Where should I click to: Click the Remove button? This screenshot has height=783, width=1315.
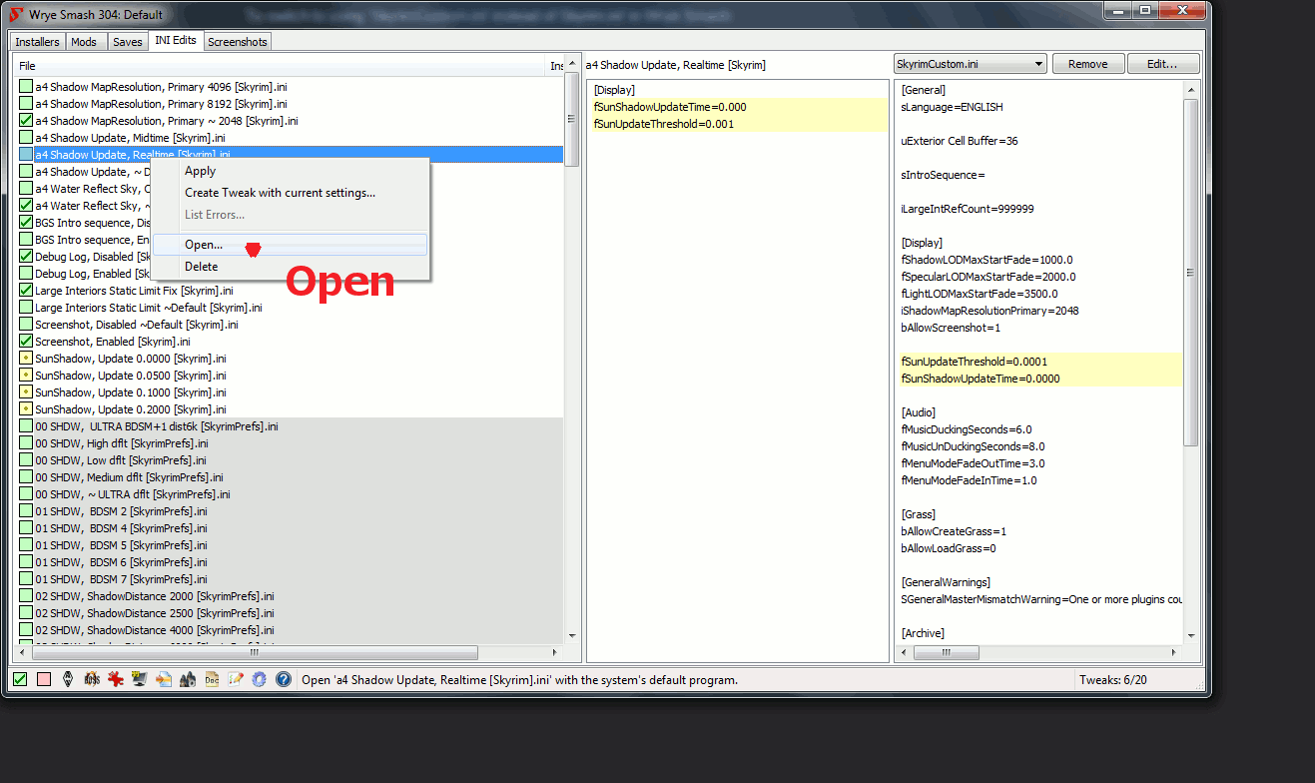point(1088,64)
